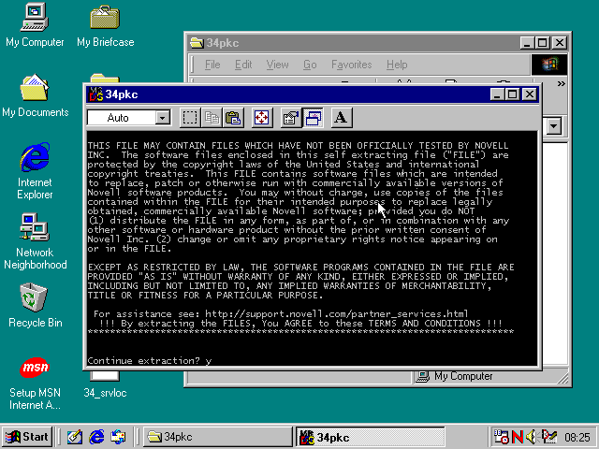
Task: Maximize the 34pkc DOS window
Action: (x=512, y=94)
